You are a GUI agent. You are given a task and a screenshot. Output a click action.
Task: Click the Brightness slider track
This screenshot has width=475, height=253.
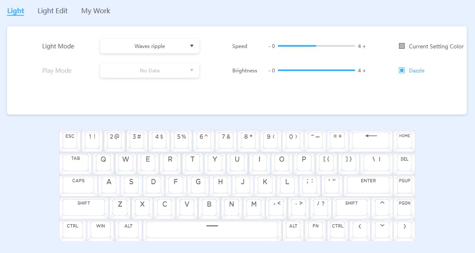(316, 71)
